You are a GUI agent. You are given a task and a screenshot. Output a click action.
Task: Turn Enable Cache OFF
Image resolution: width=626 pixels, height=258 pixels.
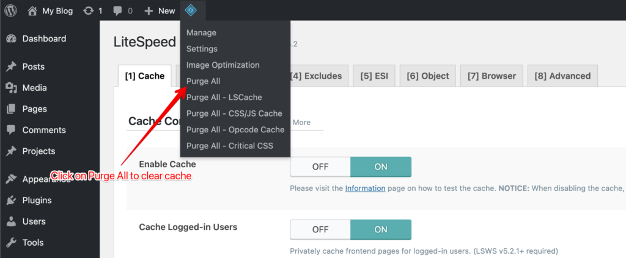[320, 167]
